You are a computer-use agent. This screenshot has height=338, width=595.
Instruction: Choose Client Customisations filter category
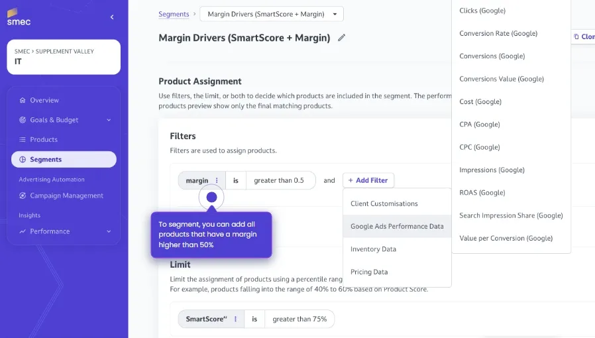(x=397, y=203)
